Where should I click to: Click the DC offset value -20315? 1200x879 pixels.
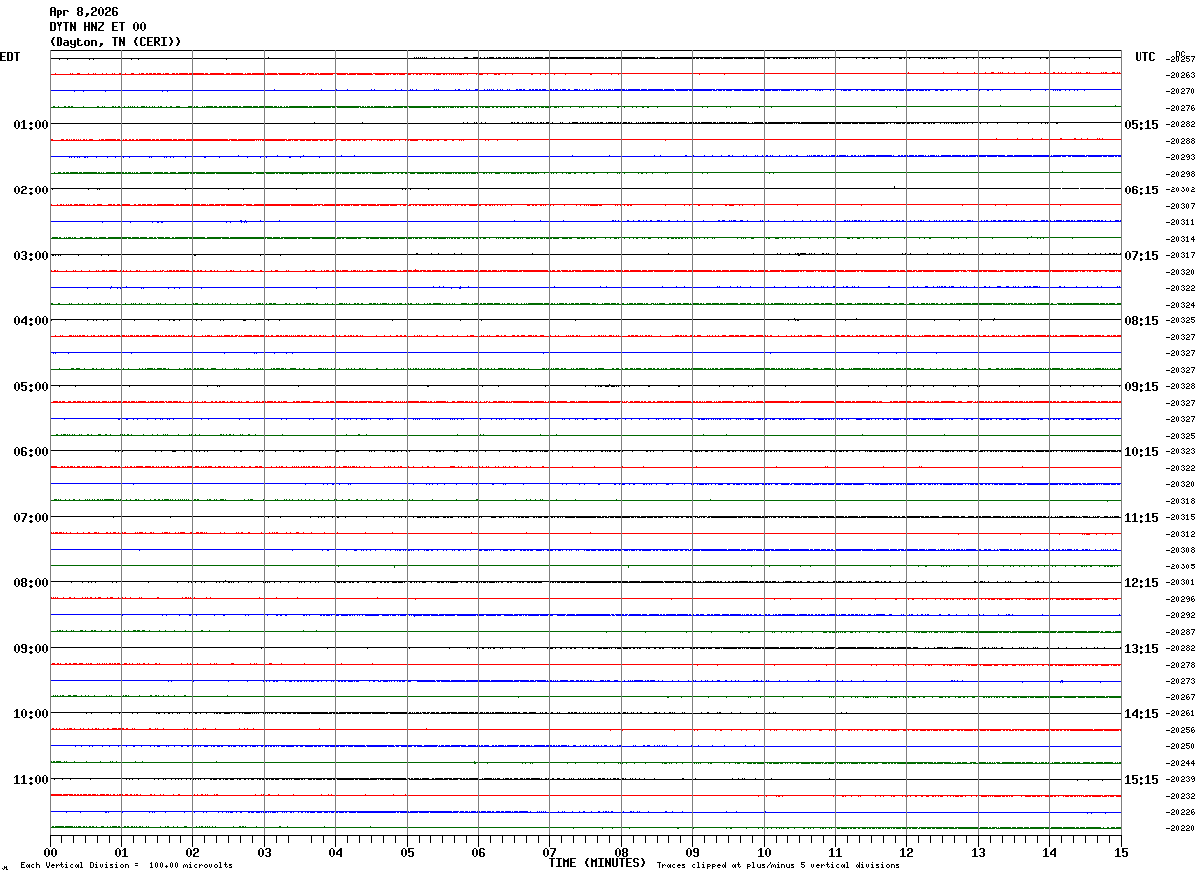1181,518
